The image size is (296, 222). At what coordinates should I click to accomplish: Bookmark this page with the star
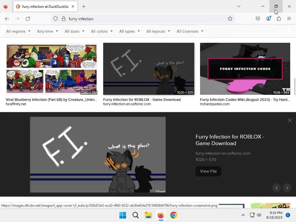230,18
